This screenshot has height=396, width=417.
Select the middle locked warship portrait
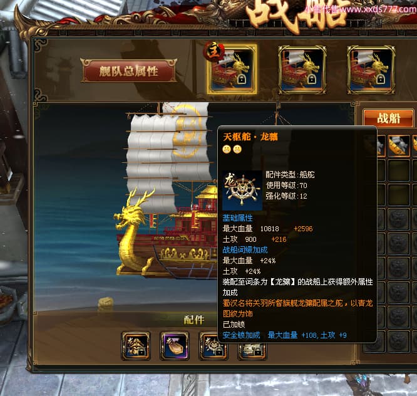click(x=302, y=70)
